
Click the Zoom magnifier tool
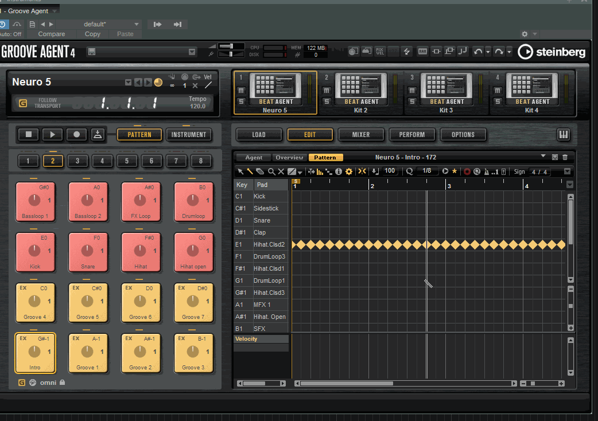click(271, 171)
